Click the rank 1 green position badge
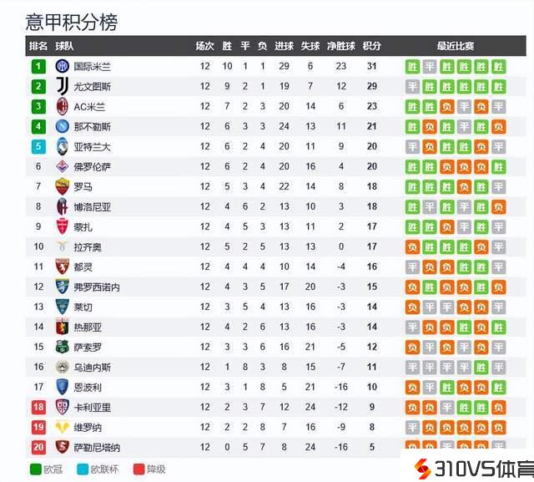The width and height of the screenshot is (534, 482). click(x=38, y=66)
